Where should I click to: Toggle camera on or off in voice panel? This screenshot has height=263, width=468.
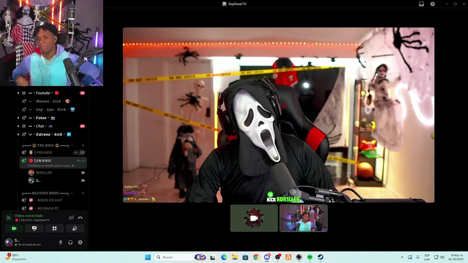[x=14, y=228]
